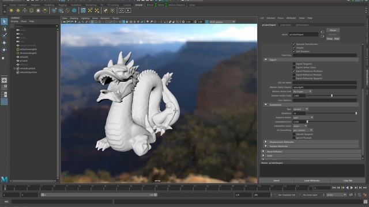Open Motion Vector Unit dropdown
Screen dimensions: 369x207
pyautogui.click(x=302, y=91)
